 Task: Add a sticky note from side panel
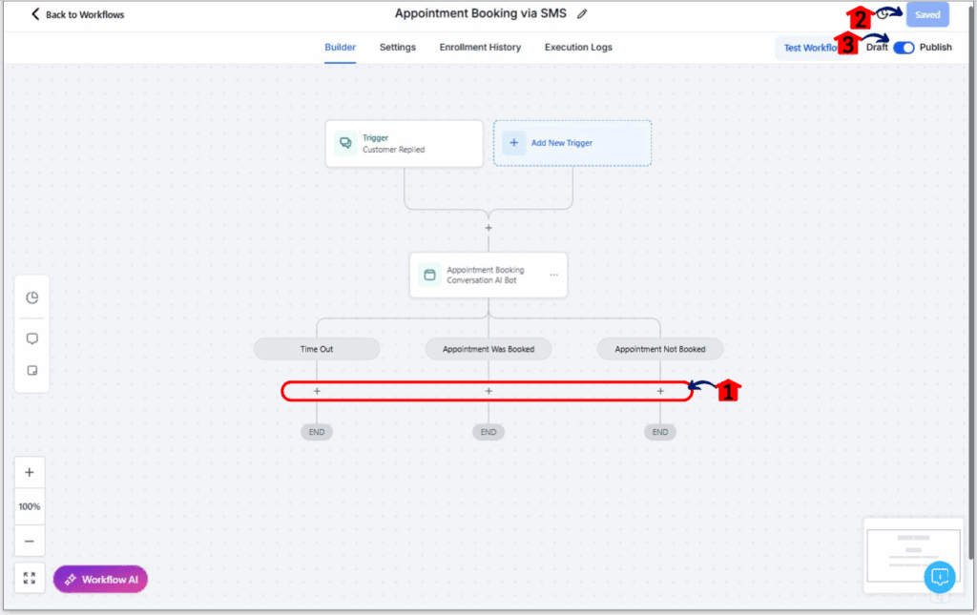(x=32, y=370)
